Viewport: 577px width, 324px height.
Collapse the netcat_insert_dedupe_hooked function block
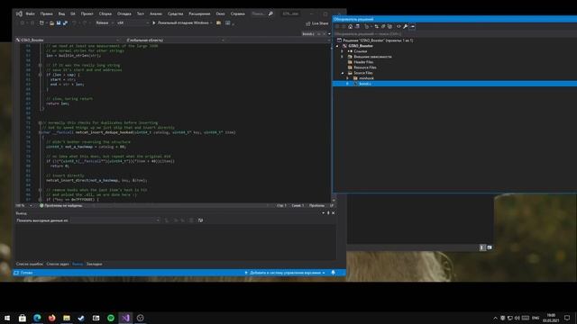[40, 132]
